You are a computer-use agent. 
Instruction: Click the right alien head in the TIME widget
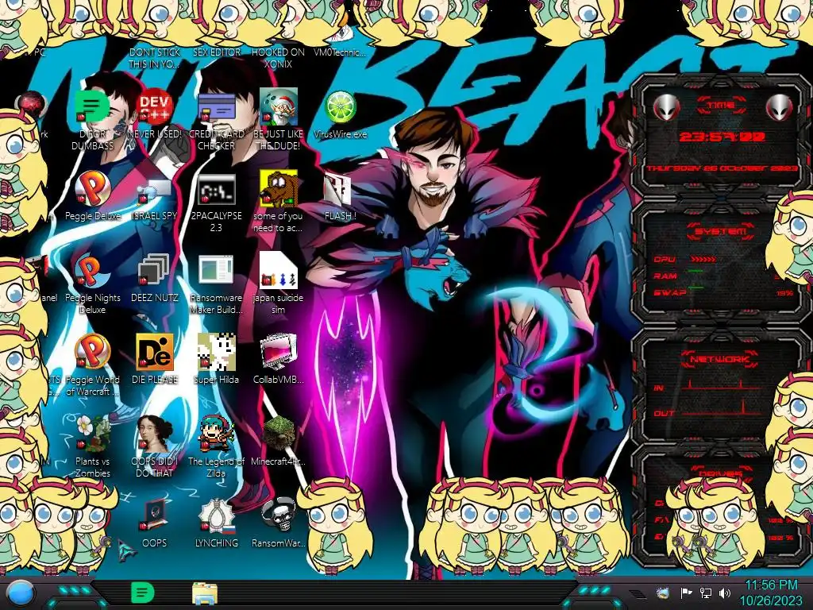(x=780, y=107)
